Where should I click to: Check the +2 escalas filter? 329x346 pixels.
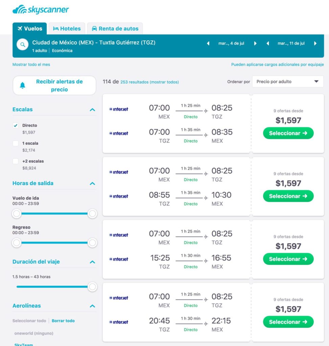click(16, 161)
